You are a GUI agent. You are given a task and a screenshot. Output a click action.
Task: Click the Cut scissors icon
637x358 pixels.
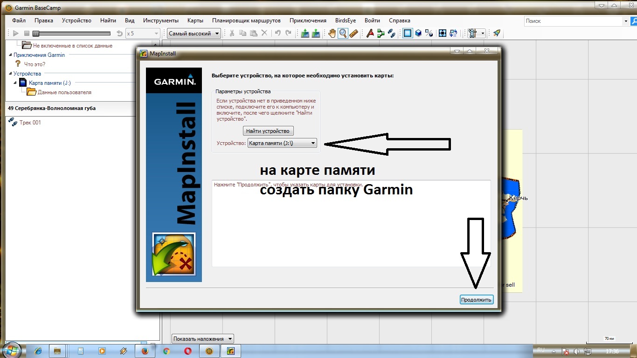click(x=231, y=34)
